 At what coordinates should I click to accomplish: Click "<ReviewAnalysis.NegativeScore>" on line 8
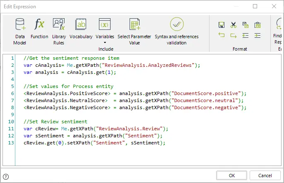click(x=67, y=107)
